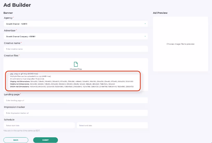Viewport: 212px width, 143px height.
Task: Open the Agency dropdown chevron
Action: pos(145,24)
